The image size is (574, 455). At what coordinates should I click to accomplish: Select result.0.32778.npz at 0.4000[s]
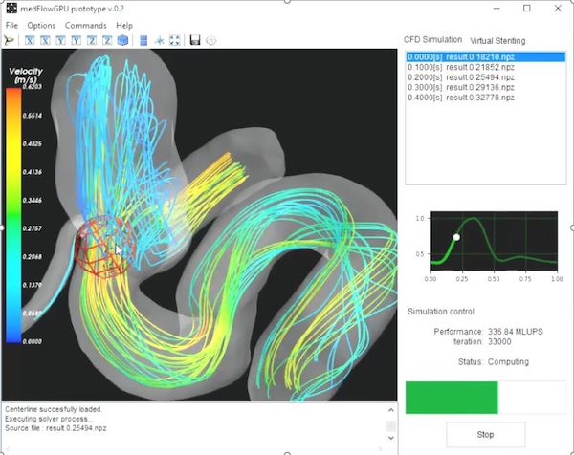(485, 97)
